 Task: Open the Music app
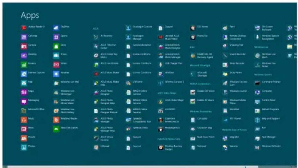pyautogui.click(x=27, y=120)
